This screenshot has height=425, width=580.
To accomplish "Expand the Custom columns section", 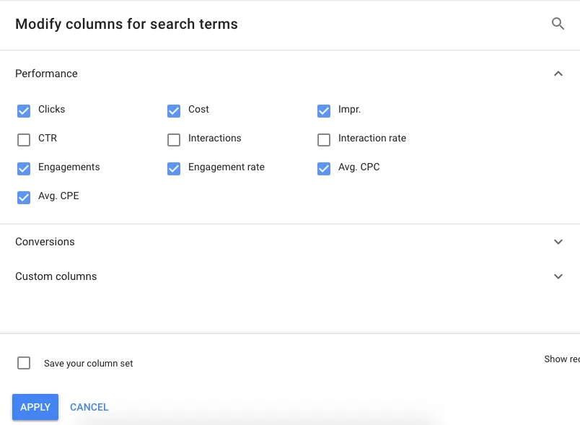I will click(x=558, y=276).
